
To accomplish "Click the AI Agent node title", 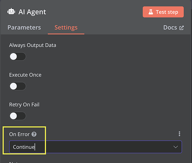I will [32, 12].
